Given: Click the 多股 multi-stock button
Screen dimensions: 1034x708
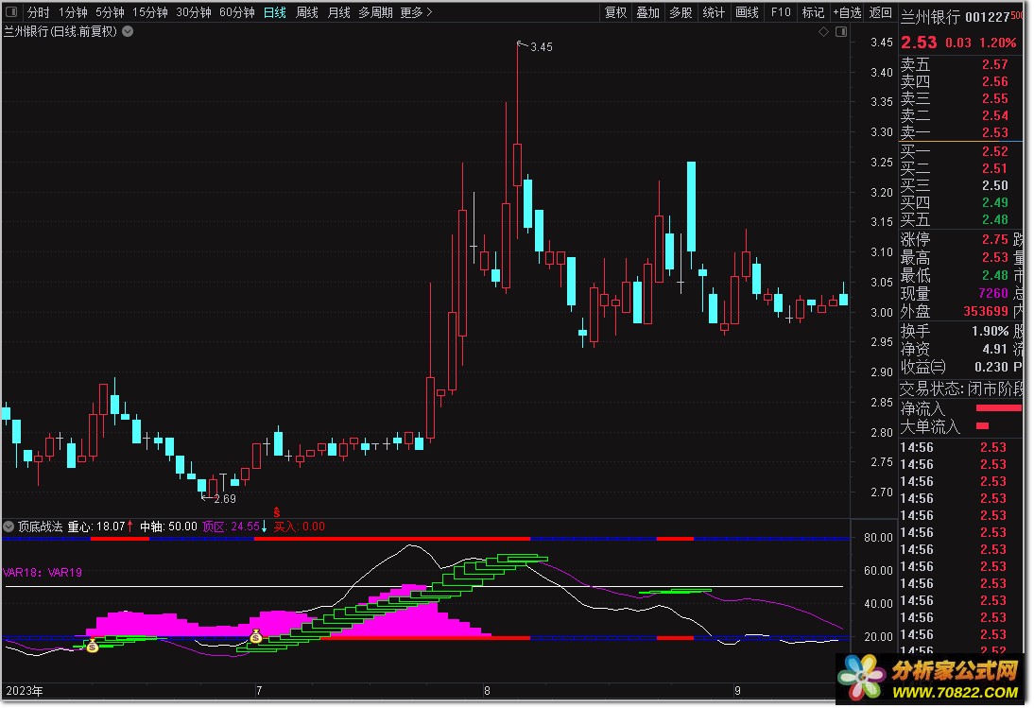Looking at the screenshot, I should [x=681, y=12].
